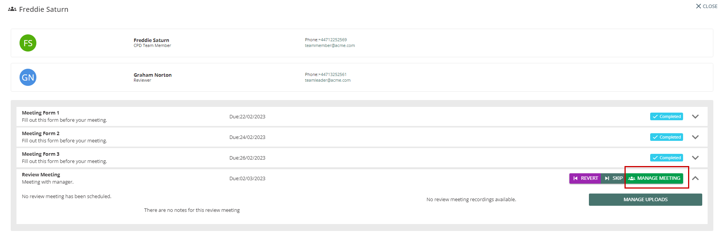Open Manage Uploads
The width and height of the screenshot is (721, 234).
tap(645, 200)
